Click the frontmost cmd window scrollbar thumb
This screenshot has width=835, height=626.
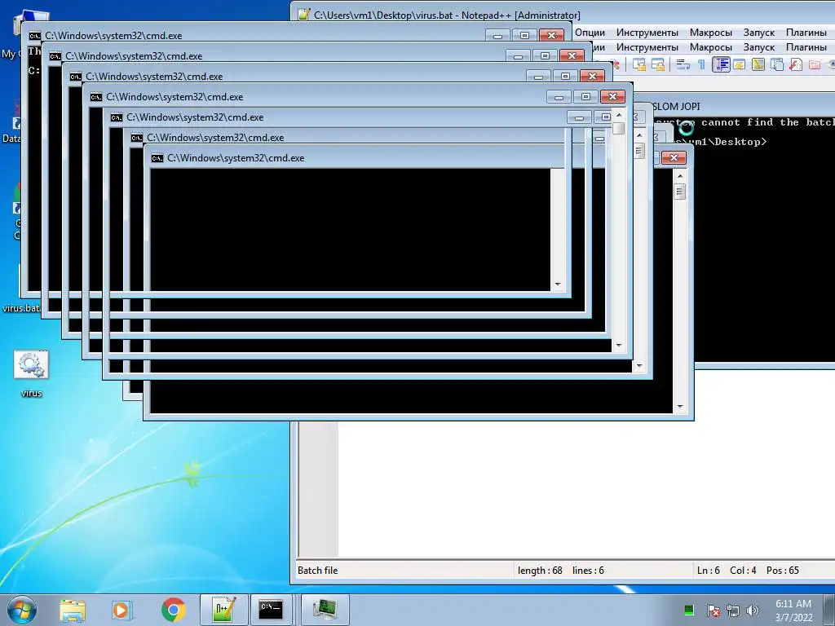(679, 191)
